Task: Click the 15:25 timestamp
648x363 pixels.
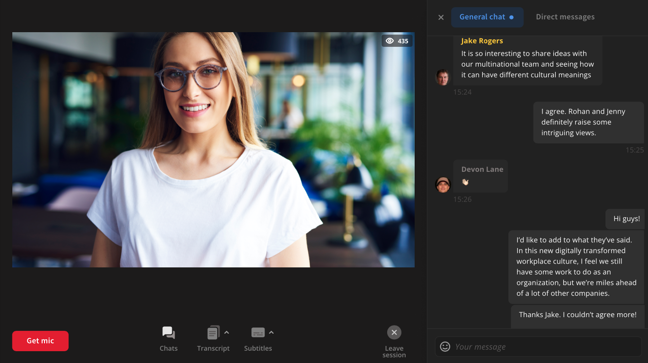Action: pos(635,150)
